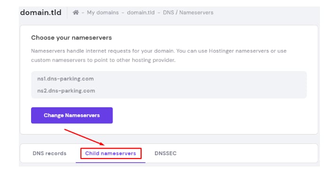
Task: Click the Choose your nameservers heading
Action: point(72,38)
